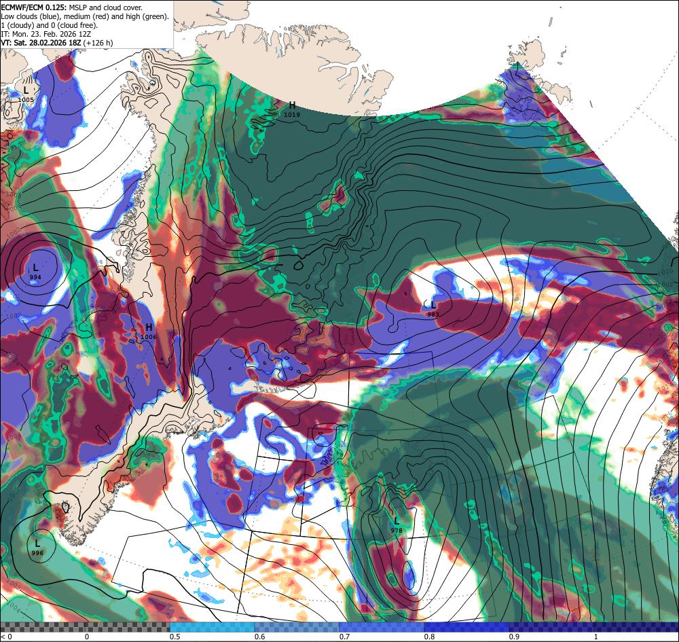Screen dimensions: 679x642
Task: Select the low pressure center labeled 983
Action: pyautogui.click(x=433, y=308)
